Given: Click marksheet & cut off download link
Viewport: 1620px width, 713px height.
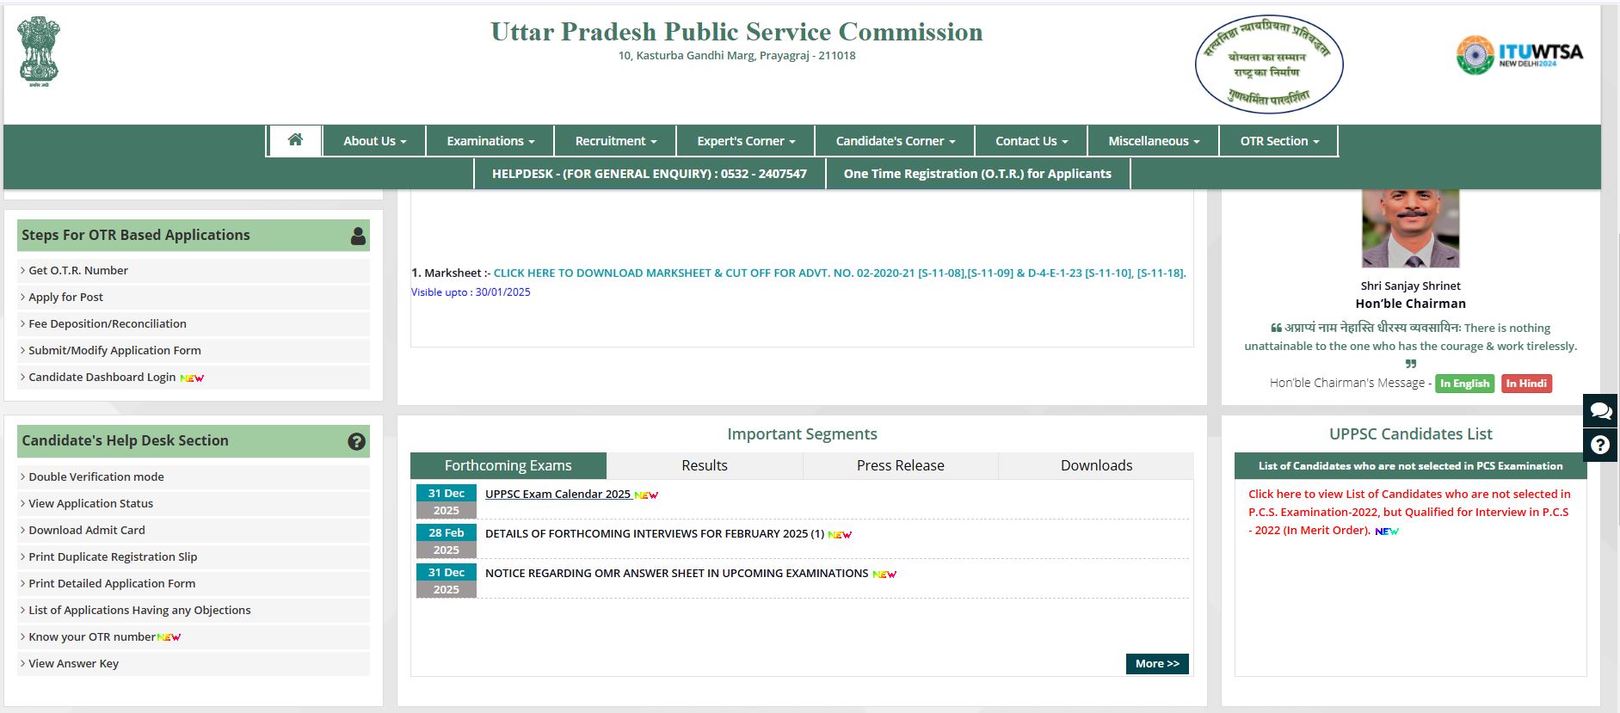Looking at the screenshot, I should pos(840,273).
